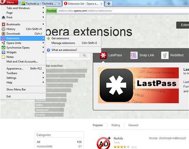Open What are extensions? entry

[x=73, y=50]
